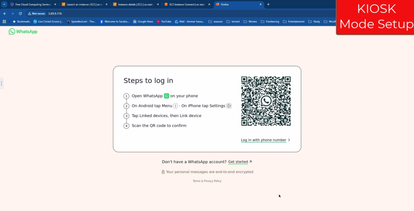The width and height of the screenshot is (414, 211).
Task: Click the WhatsApp logo in the header
Action: [x=23, y=32]
